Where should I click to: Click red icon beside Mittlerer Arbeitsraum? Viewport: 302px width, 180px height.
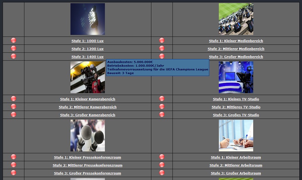(x=162, y=165)
